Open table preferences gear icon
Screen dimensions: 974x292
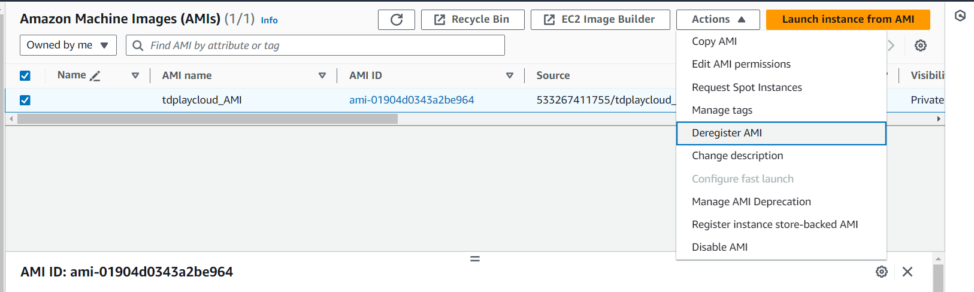[921, 45]
